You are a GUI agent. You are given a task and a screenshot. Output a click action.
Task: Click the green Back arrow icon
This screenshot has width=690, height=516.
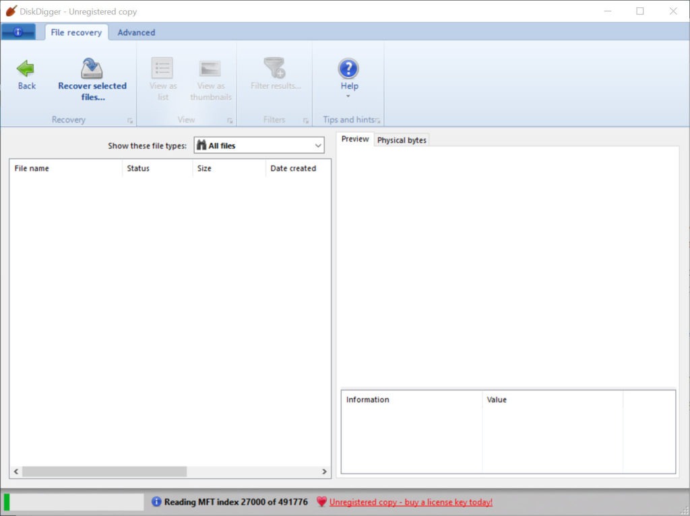coord(26,68)
